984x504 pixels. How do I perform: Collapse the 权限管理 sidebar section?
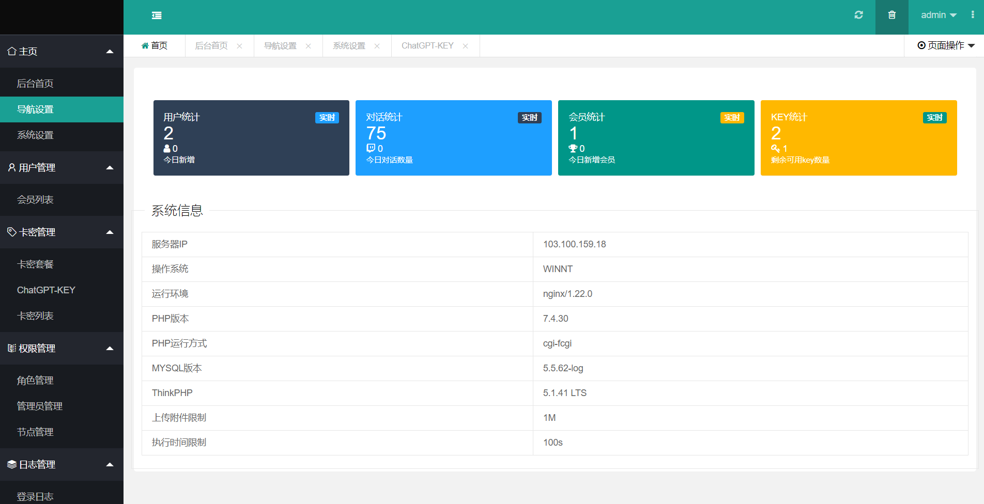pos(62,348)
